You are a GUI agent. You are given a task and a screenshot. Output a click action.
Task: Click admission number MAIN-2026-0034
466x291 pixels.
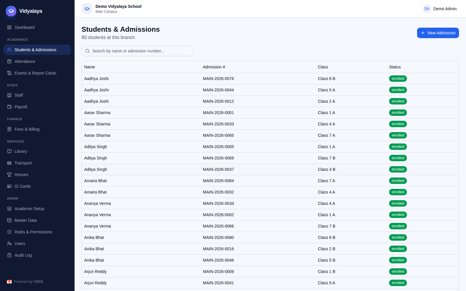point(218,203)
